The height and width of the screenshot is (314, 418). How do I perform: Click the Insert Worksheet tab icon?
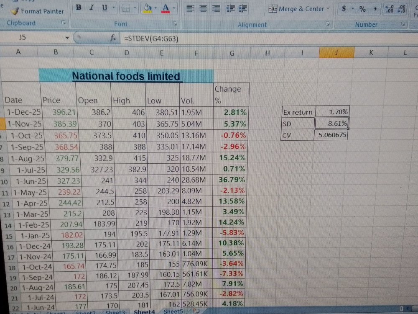pos(196,311)
